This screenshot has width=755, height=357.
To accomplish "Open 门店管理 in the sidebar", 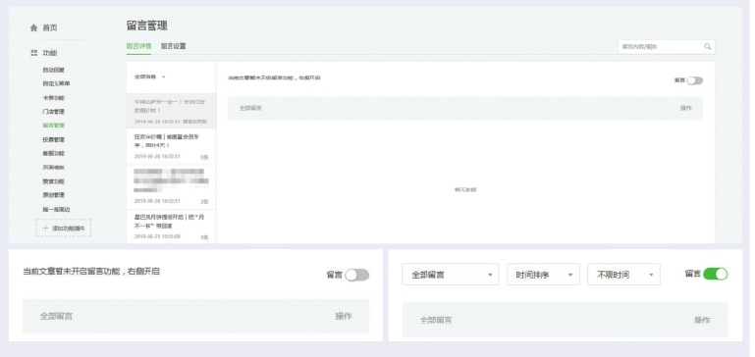I will [x=53, y=112].
